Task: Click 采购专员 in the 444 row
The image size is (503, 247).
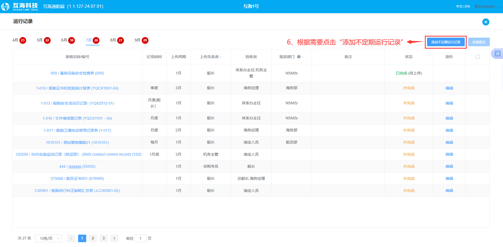Action: coord(211,166)
